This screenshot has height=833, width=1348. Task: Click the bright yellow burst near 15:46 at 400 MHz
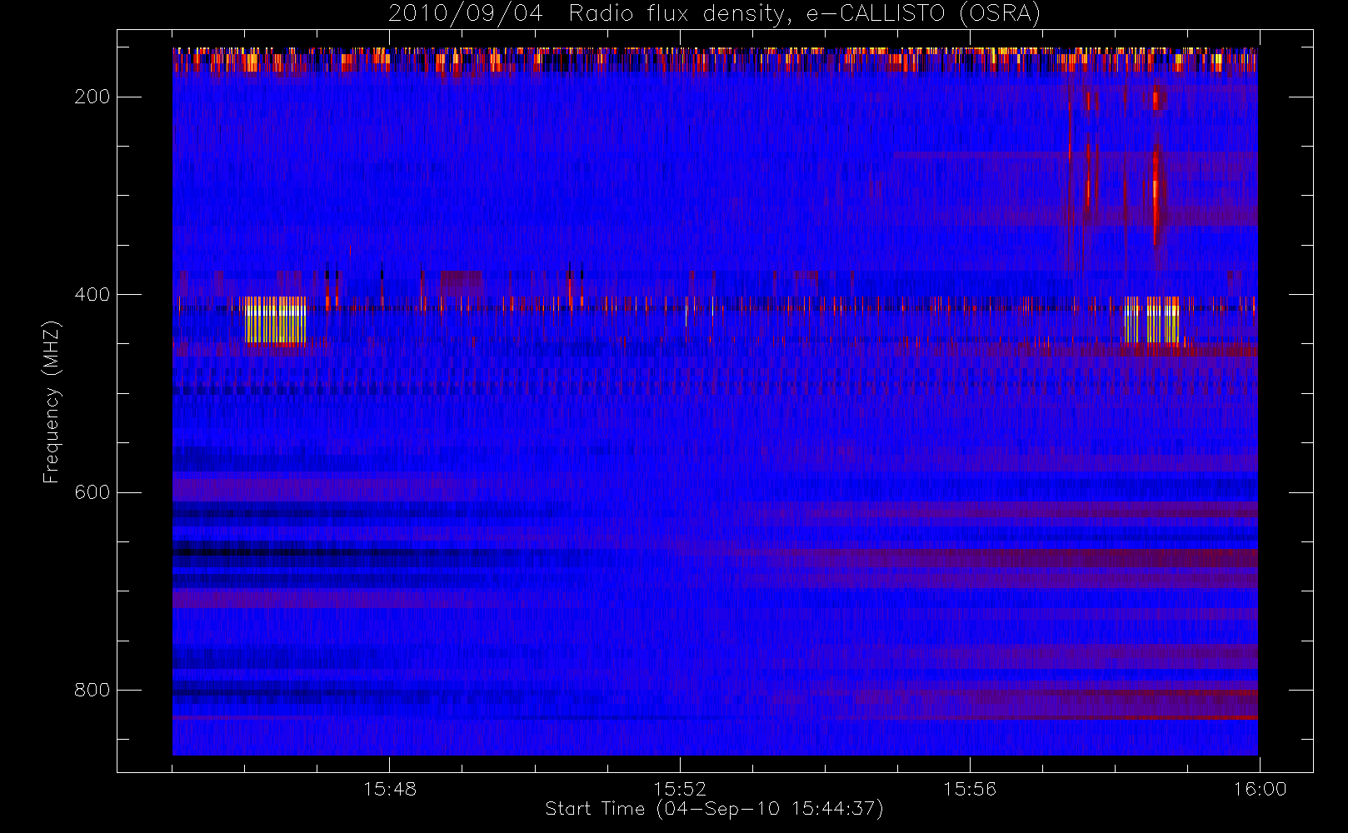coord(275,320)
